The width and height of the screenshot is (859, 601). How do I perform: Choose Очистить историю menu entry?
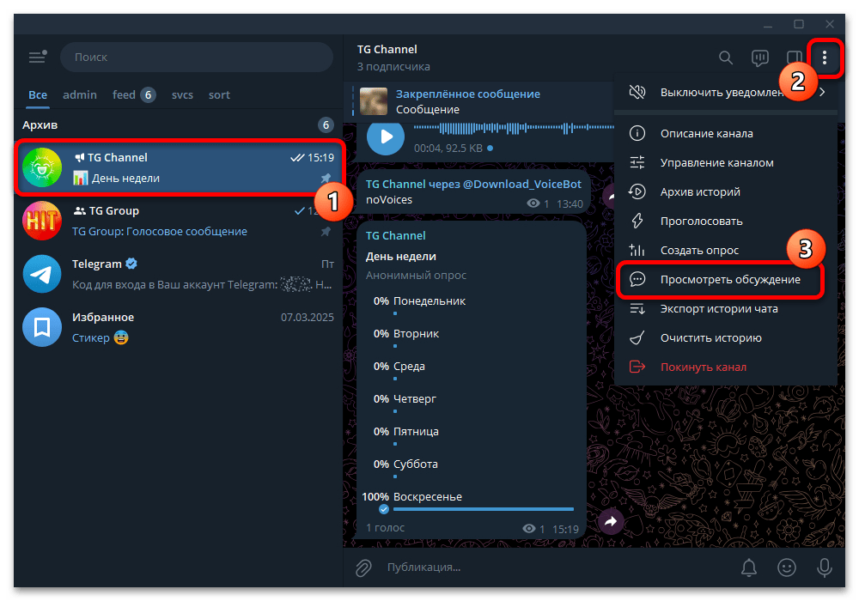tap(726, 337)
